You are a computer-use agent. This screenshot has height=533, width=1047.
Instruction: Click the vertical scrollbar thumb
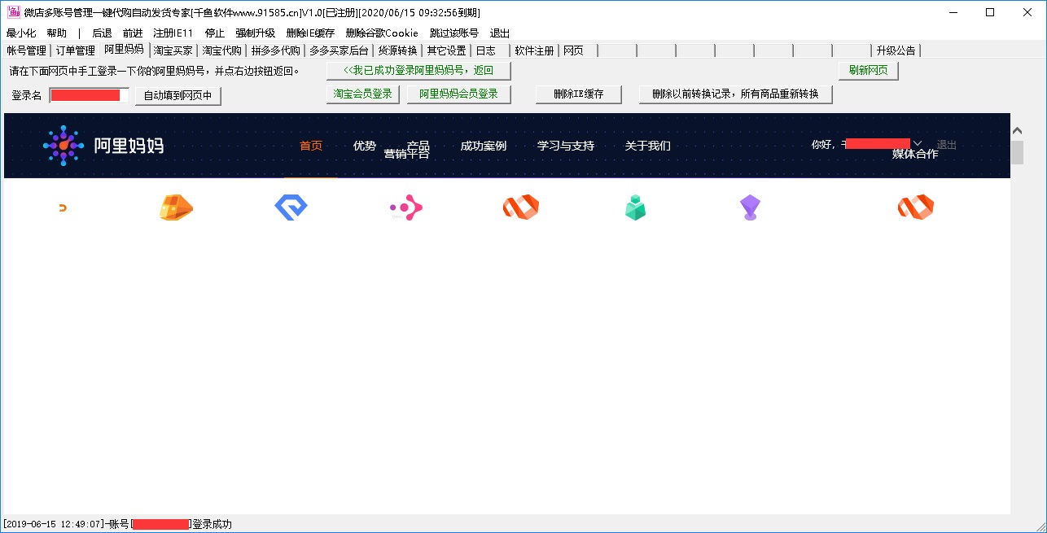click(1017, 152)
